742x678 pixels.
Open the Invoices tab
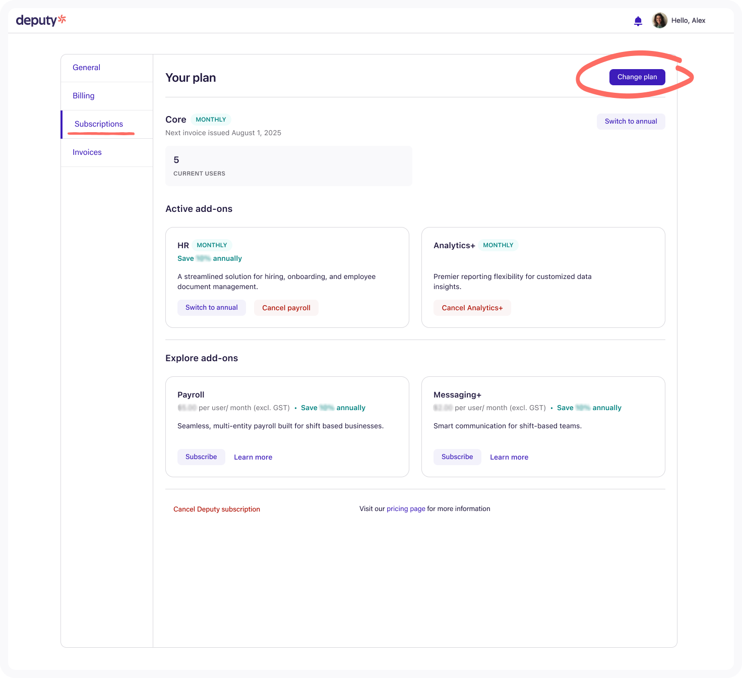(x=87, y=152)
